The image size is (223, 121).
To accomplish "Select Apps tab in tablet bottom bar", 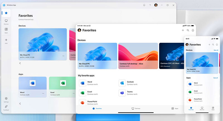I will coord(175,109).
